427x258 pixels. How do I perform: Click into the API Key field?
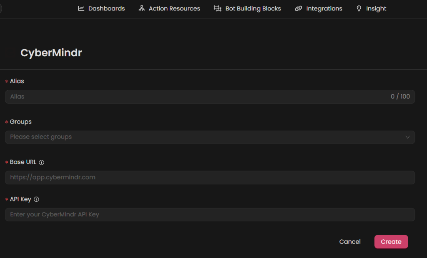[210, 214]
